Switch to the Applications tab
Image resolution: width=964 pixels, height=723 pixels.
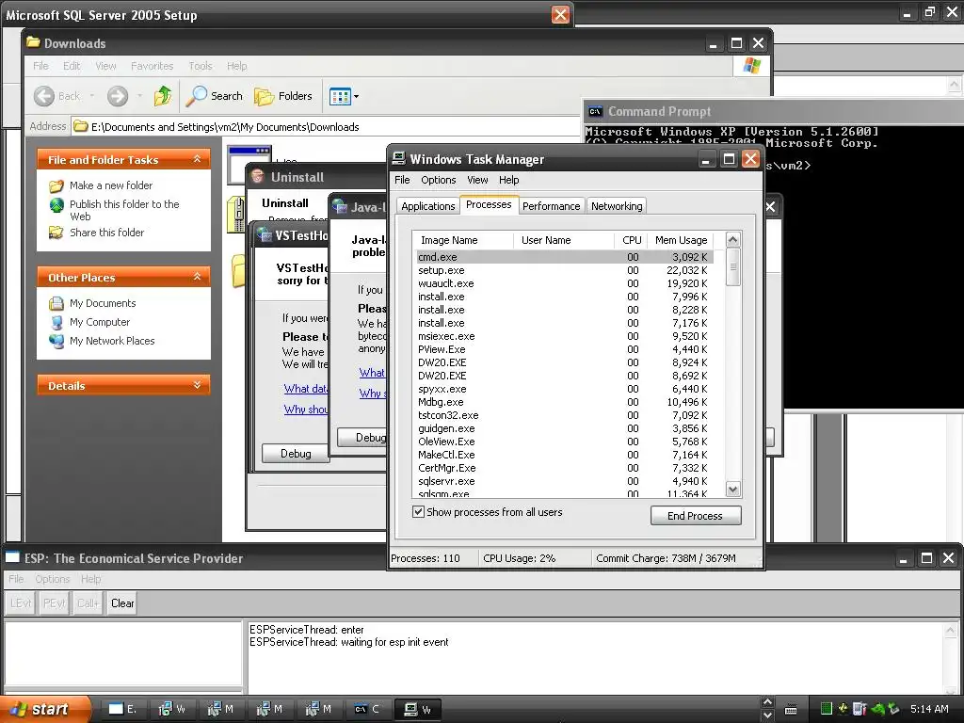[x=428, y=206]
